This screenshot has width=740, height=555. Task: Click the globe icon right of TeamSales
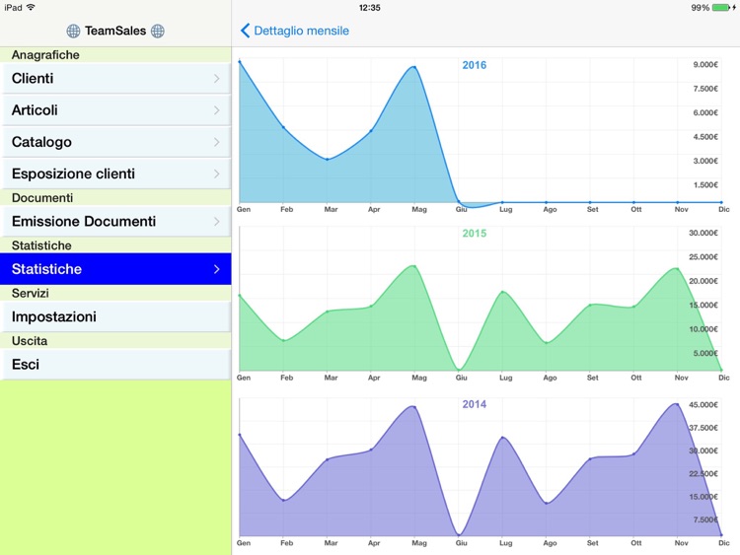(x=158, y=32)
